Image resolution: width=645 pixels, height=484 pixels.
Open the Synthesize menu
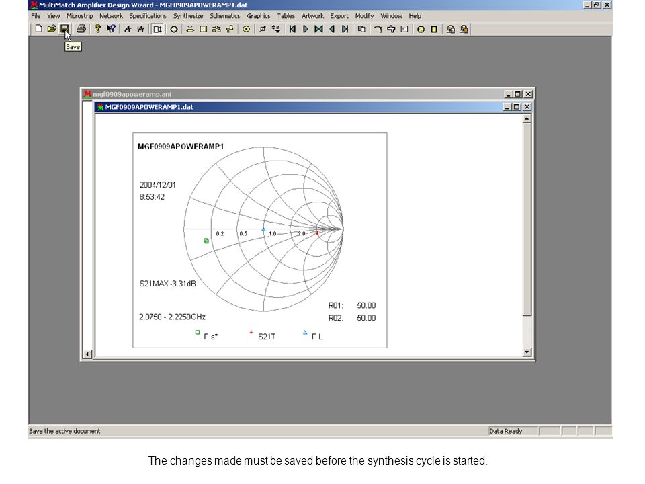point(188,16)
